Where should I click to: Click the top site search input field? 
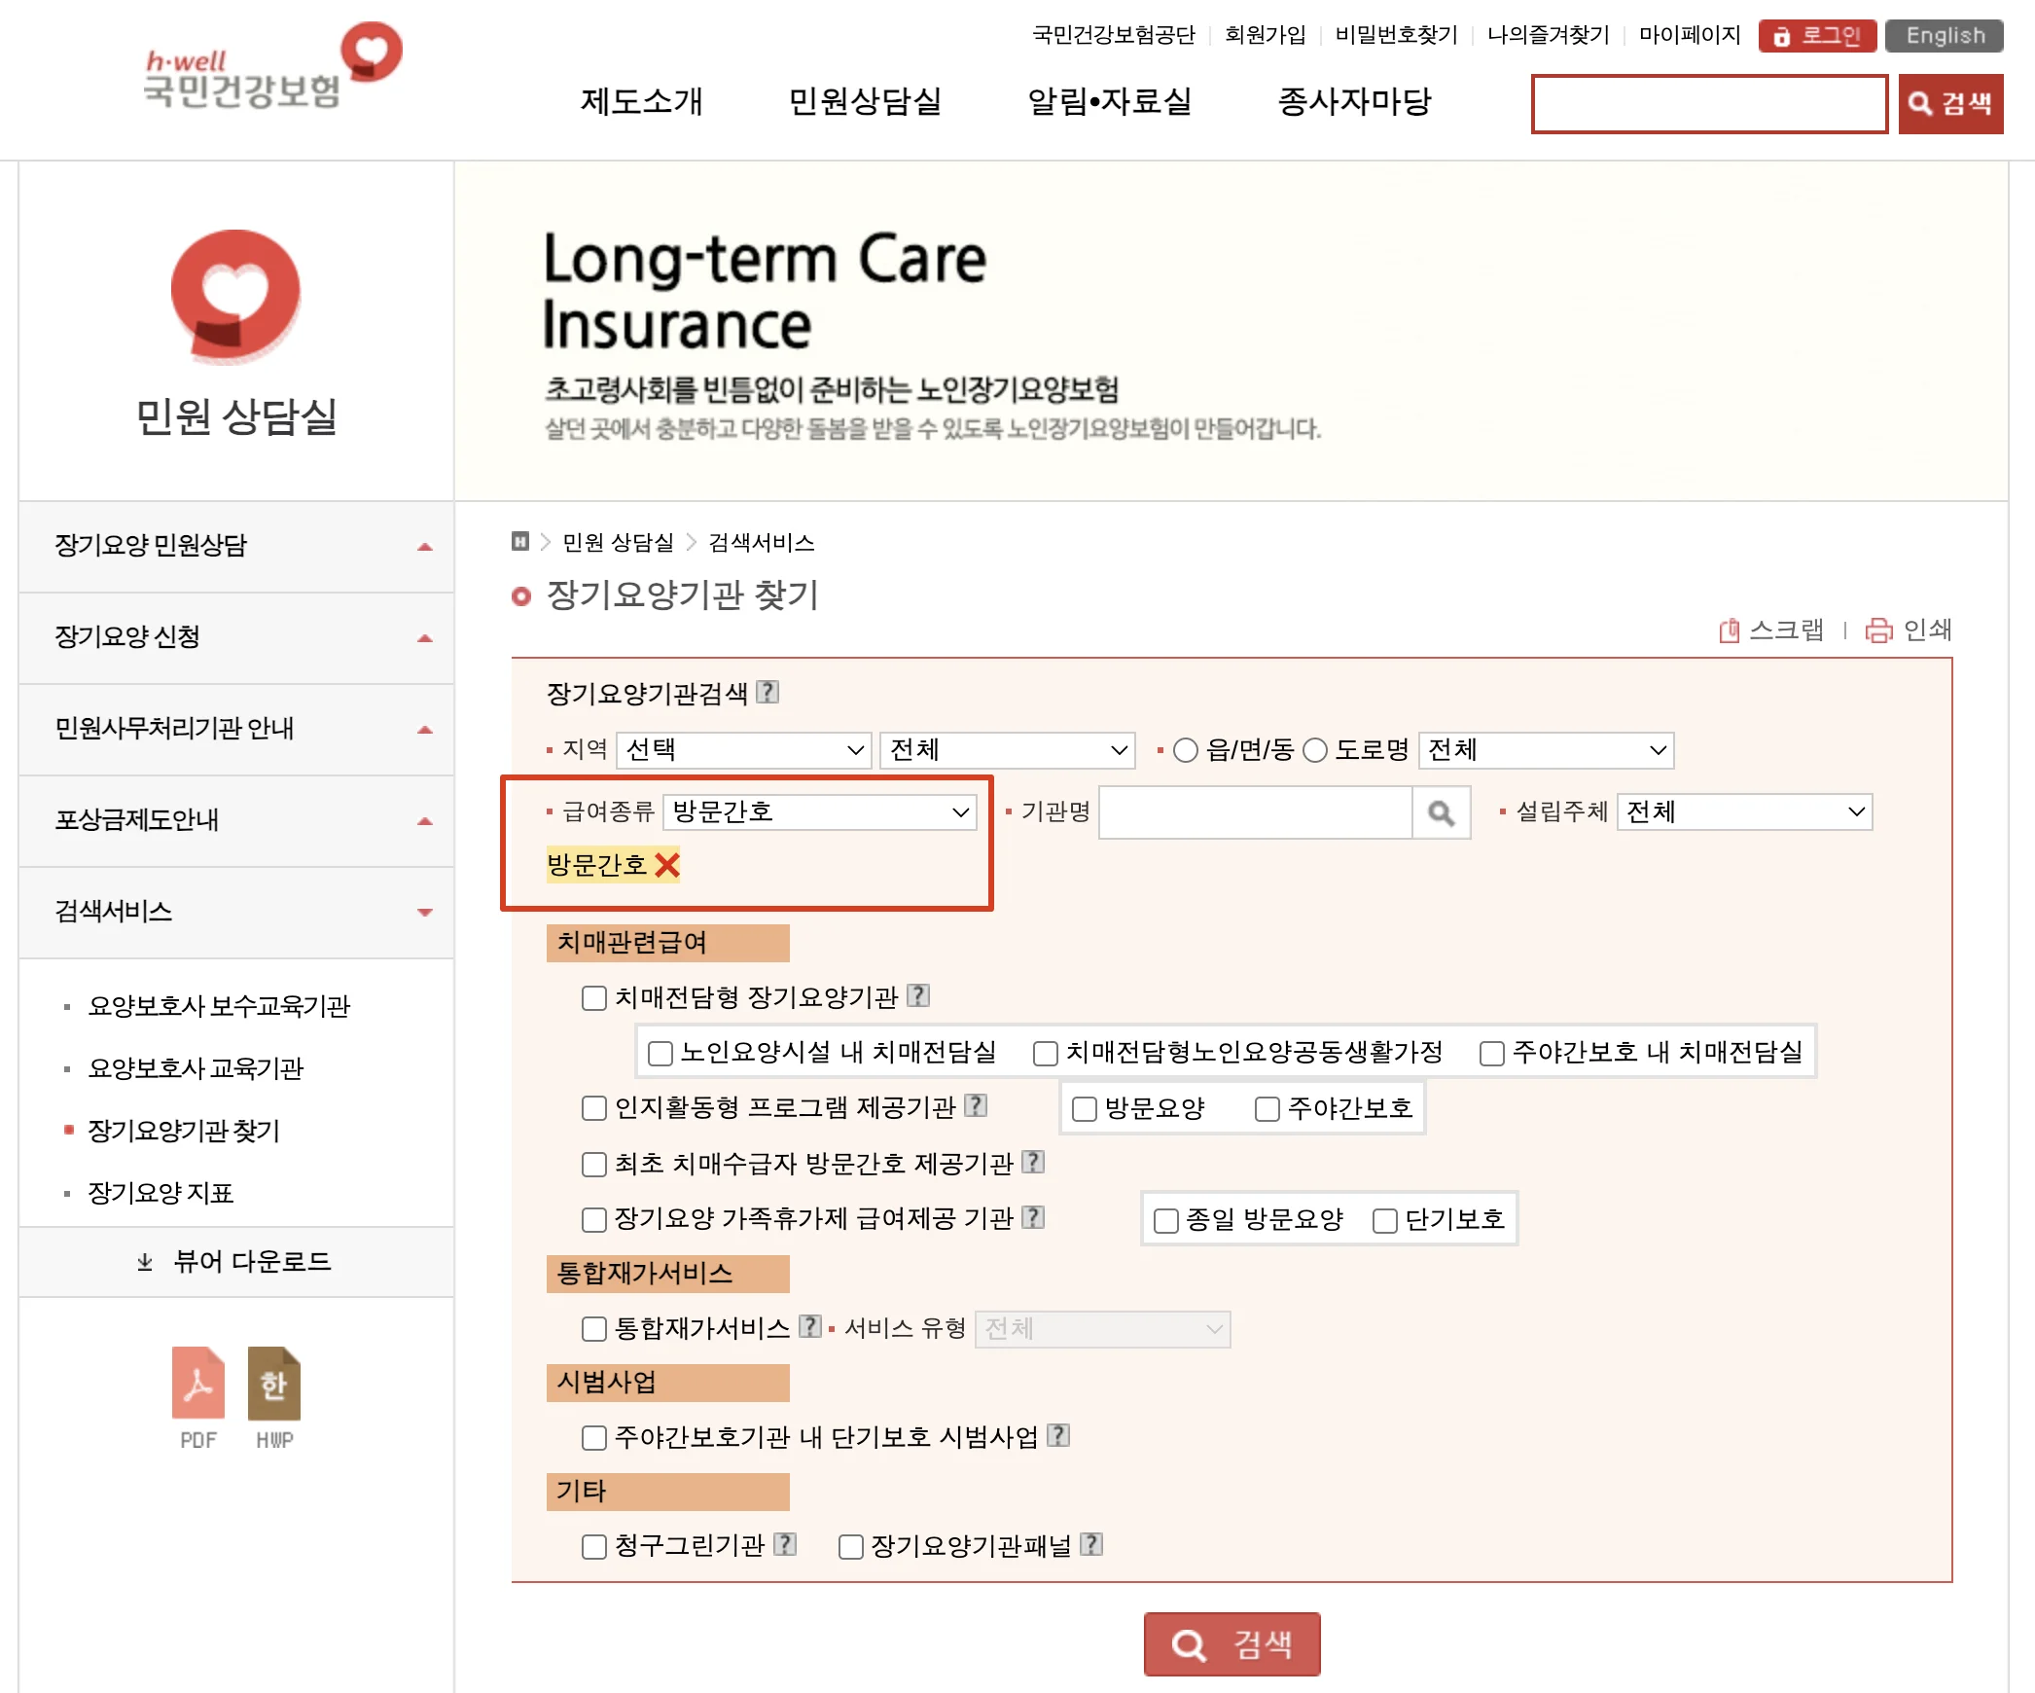click(x=1708, y=104)
